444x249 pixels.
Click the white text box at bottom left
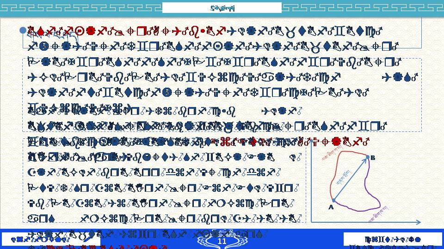(51, 239)
